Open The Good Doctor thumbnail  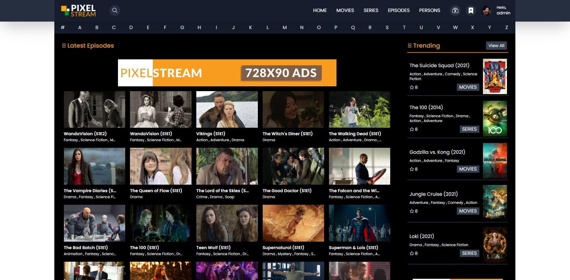pyautogui.click(x=293, y=166)
